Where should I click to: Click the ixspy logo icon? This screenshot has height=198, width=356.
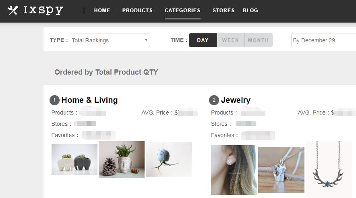tap(13, 10)
